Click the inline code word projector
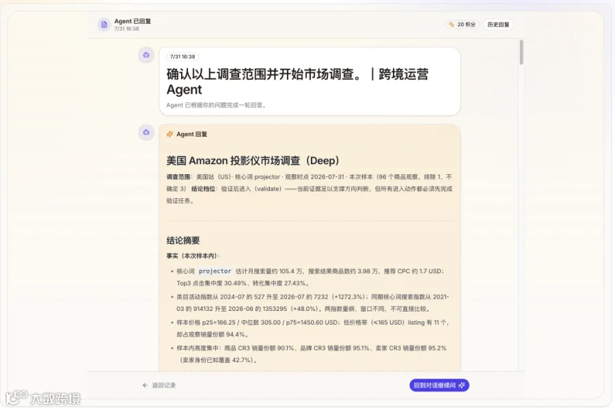This screenshot has width=615, height=410. click(215, 271)
